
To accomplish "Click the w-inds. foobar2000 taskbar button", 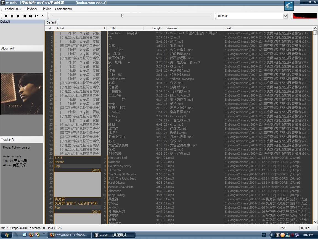I will pyautogui.click(x=113, y=235).
